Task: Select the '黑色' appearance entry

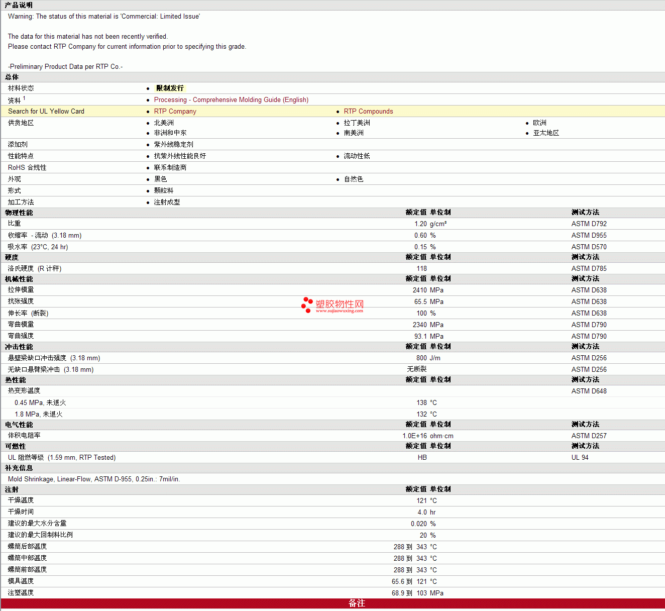Action: 161,179
